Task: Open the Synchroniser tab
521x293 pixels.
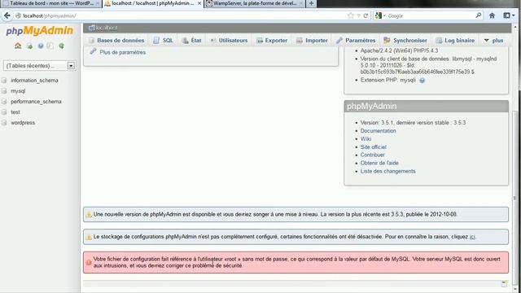Action: point(405,41)
